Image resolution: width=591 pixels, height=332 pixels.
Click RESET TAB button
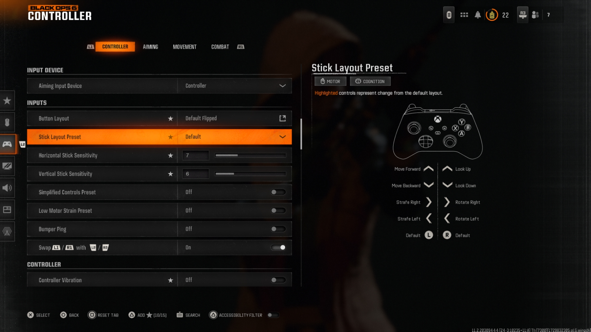[x=103, y=315]
